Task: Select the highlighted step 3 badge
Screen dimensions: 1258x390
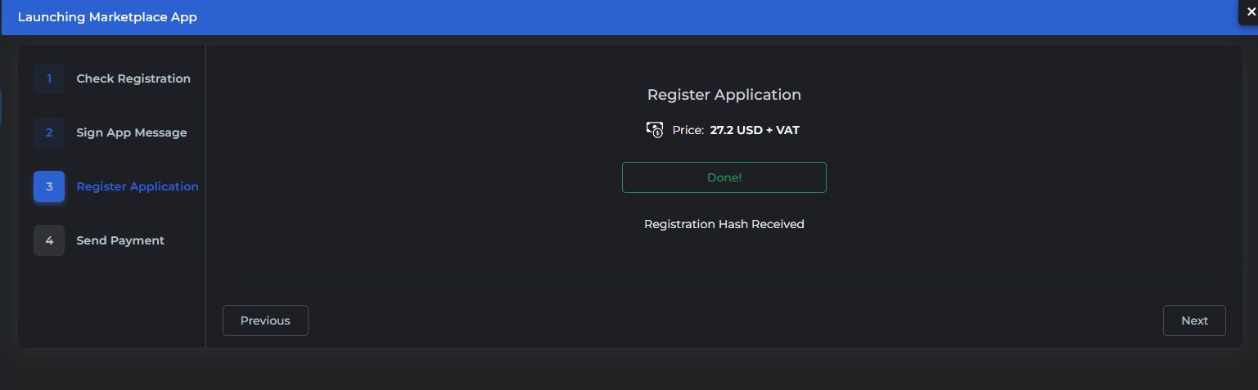Action: point(49,186)
